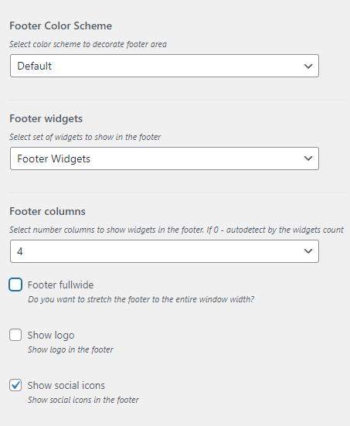Viewport: 350px width, 426px height.
Task: Click the chevron arrow of the Default dropdown
Action: [308, 66]
